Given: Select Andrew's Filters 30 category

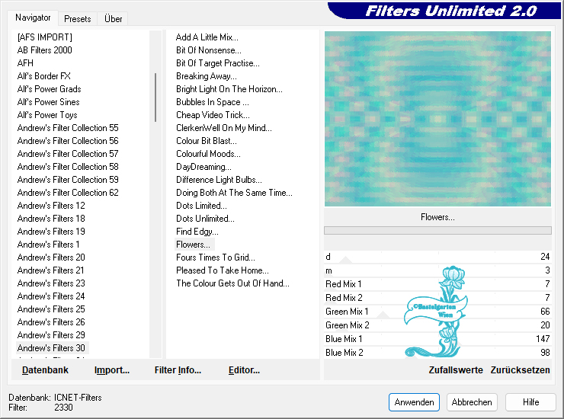Looking at the screenshot, I should click(51, 348).
